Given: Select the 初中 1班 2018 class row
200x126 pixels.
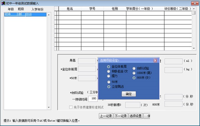Looking at the screenshot, I should [25, 14].
